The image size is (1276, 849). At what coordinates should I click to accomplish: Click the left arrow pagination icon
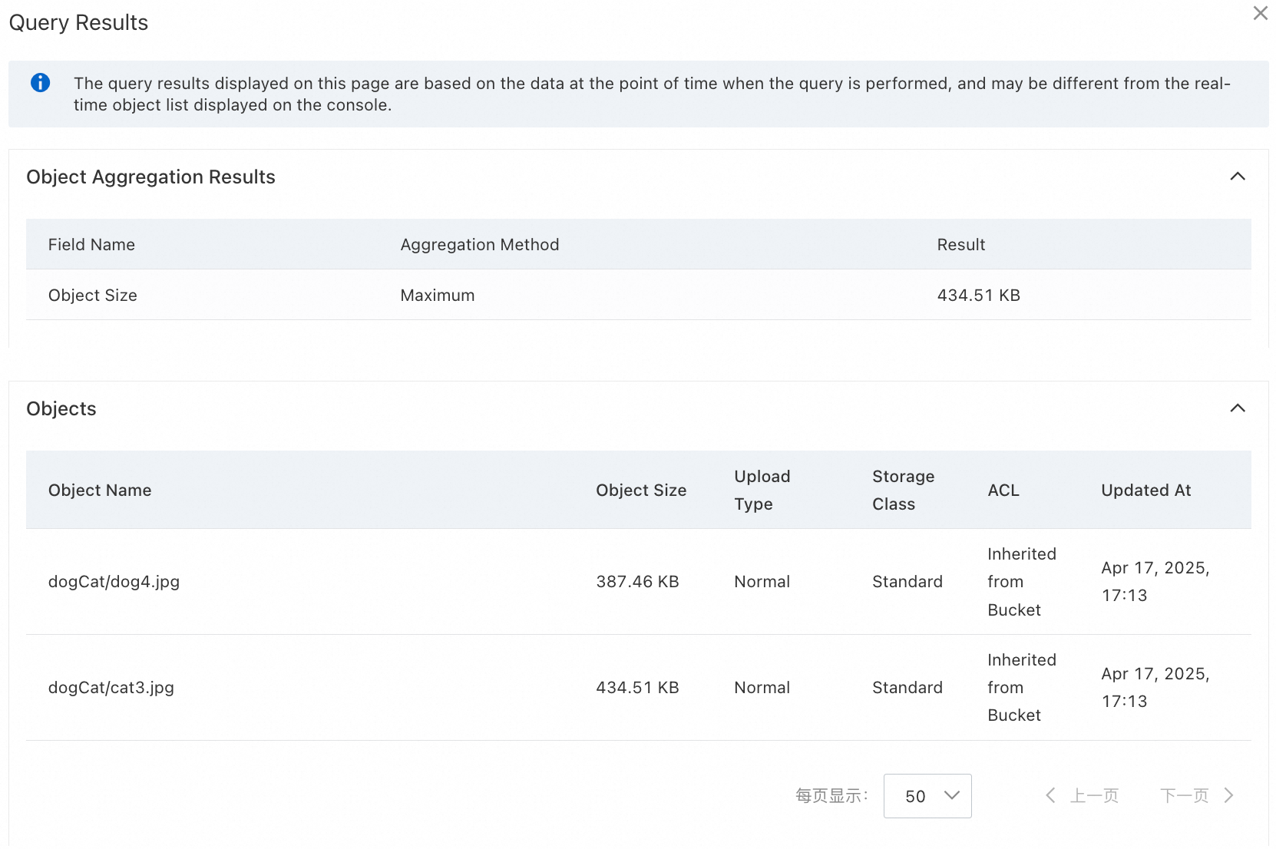(x=1050, y=796)
